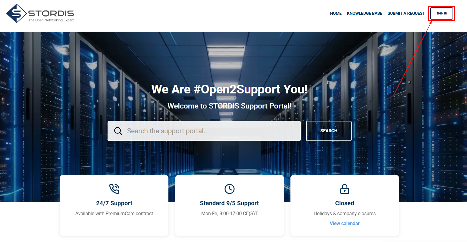This screenshot has width=467, height=242.
Task: Click the padlock icon above Closed
Action: [x=344, y=189]
